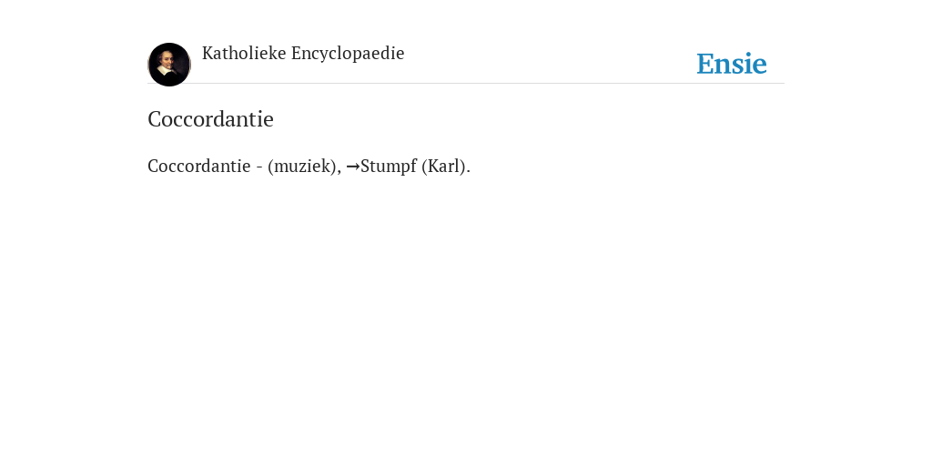The width and height of the screenshot is (932, 466).
Task: Click the Ensie logo
Action: coord(731,64)
